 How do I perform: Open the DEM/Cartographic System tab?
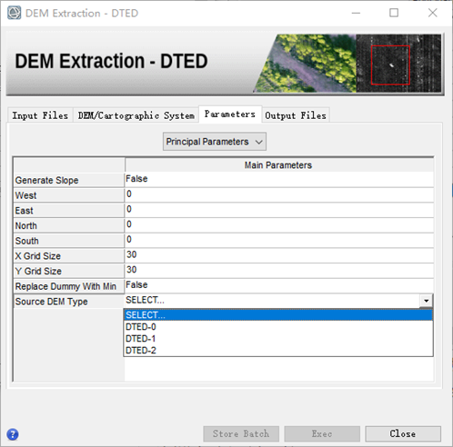[136, 115]
